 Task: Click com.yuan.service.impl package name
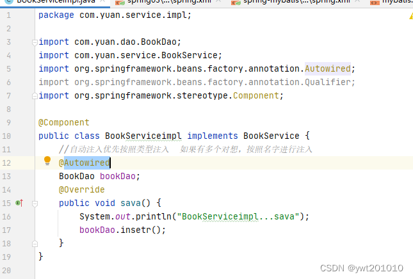pyautogui.click(x=133, y=15)
